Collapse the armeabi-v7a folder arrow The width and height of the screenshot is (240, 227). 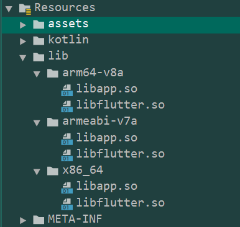pos(37,123)
